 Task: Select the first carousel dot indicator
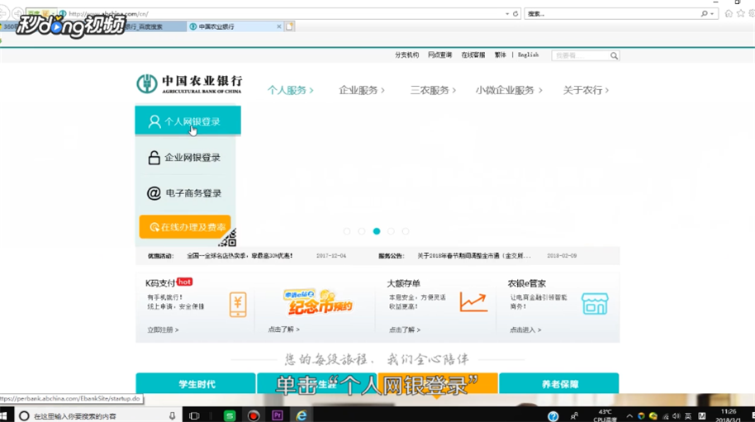tap(347, 231)
